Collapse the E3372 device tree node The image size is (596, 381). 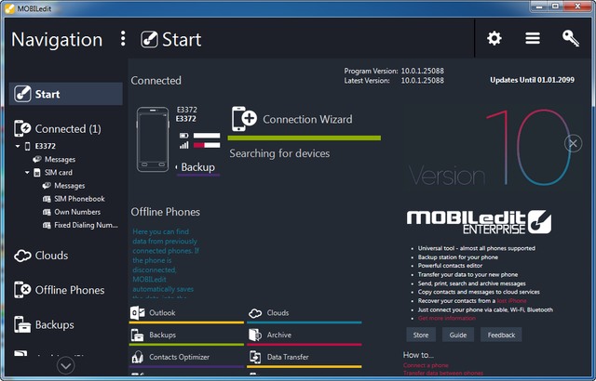18,146
